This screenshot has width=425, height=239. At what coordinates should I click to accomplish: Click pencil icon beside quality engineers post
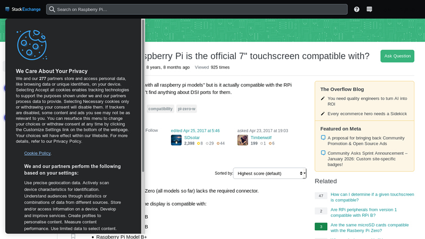pyautogui.click(x=322, y=98)
